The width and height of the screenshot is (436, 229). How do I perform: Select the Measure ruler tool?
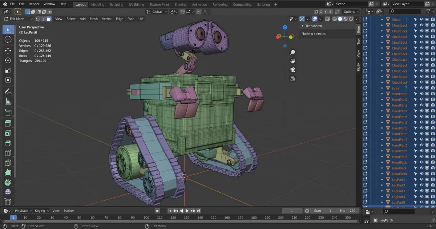coord(8,101)
